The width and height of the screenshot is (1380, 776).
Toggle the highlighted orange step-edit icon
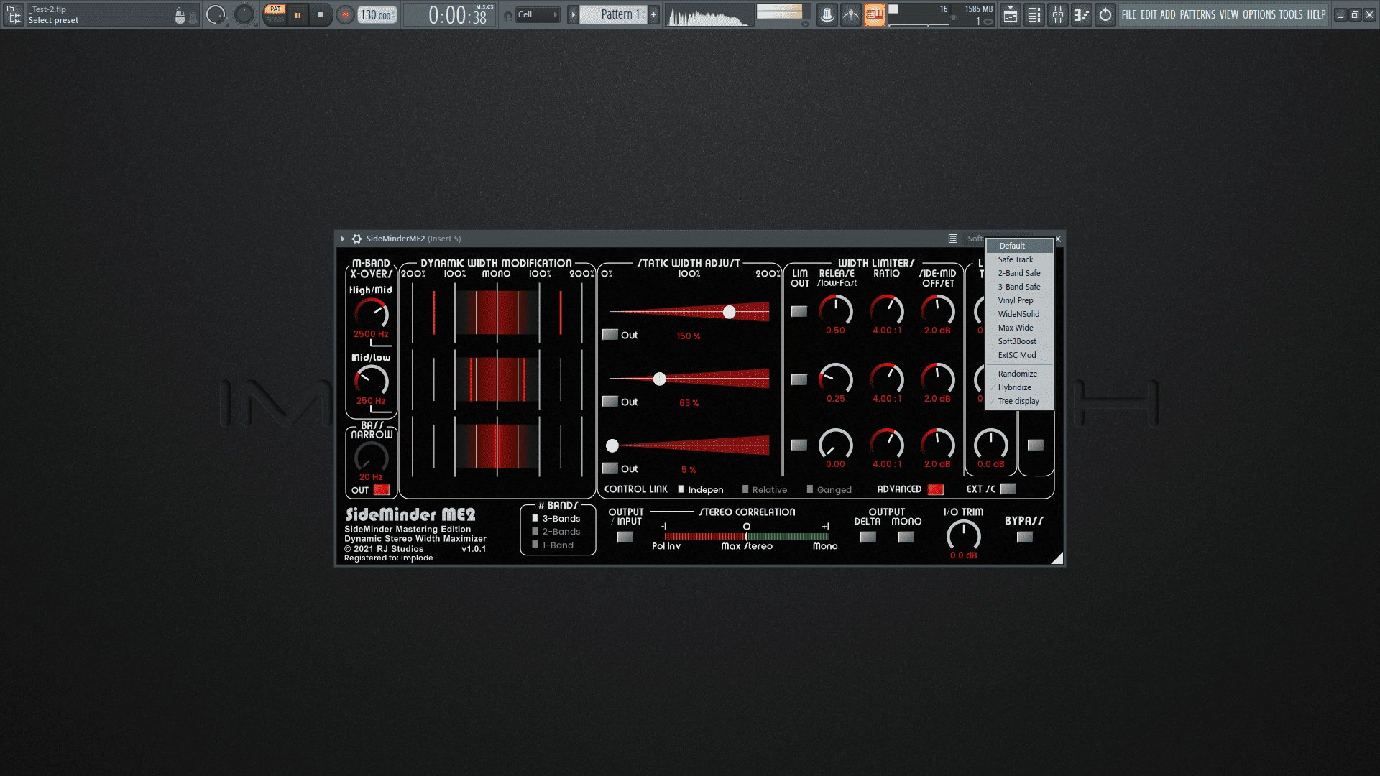[x=875, y=14]
